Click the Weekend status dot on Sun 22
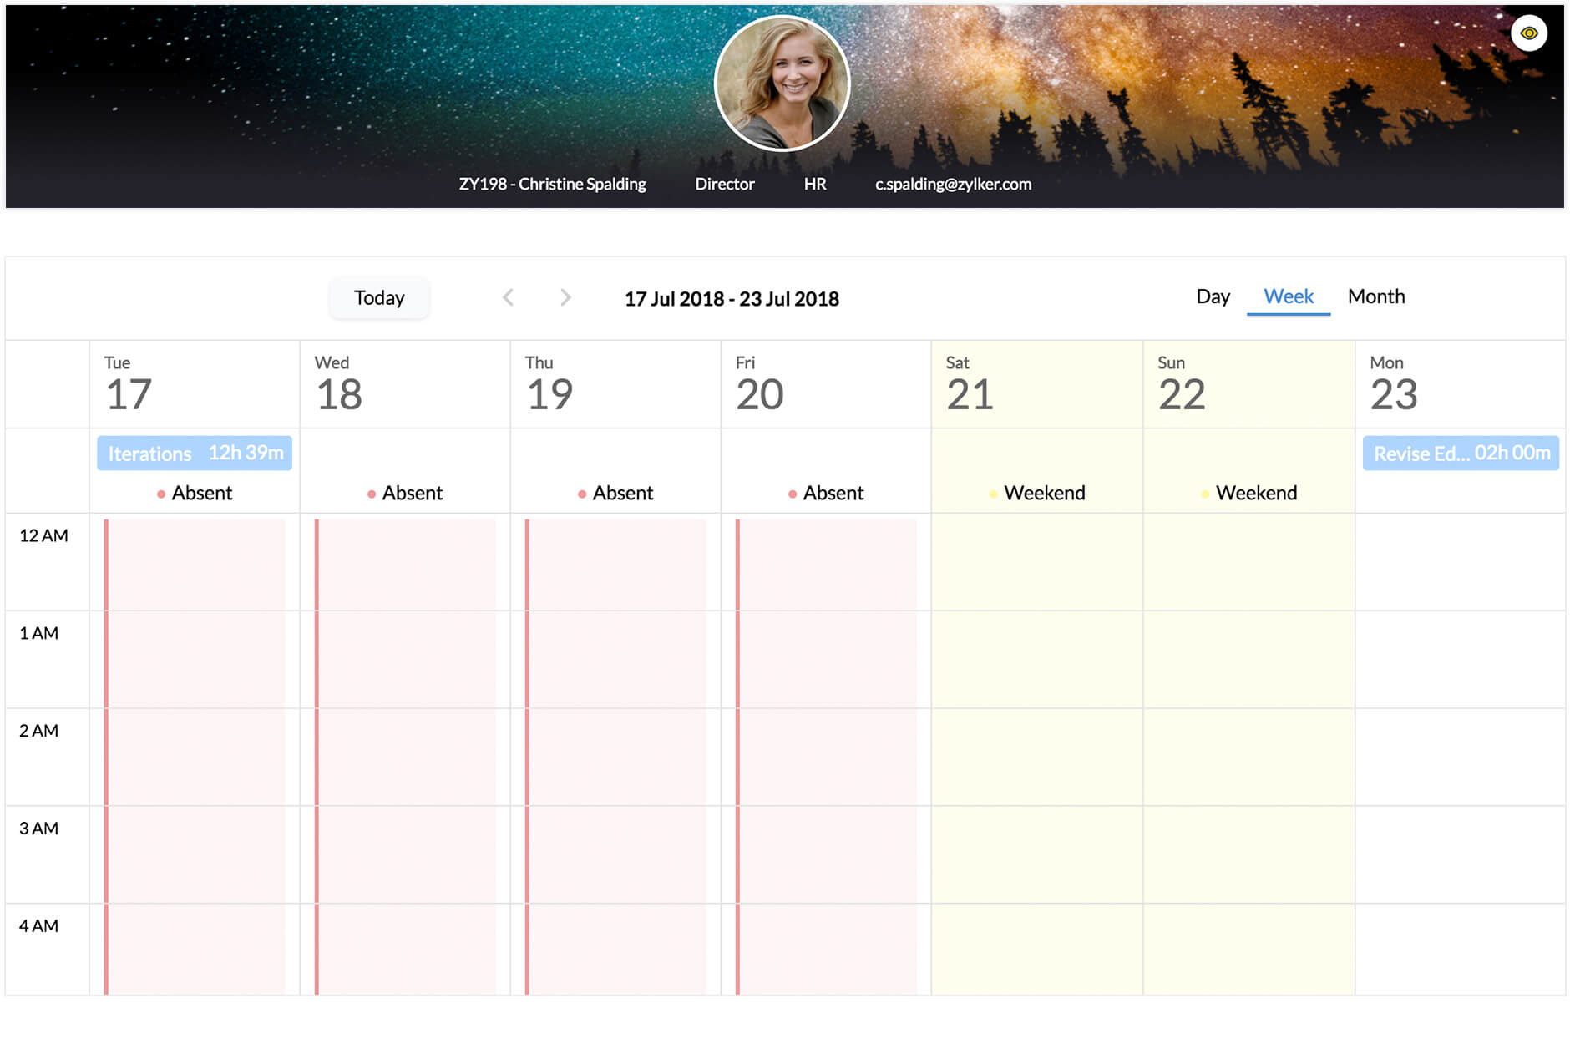The image size is (1570, 1044). click(x=1203, y=494)
